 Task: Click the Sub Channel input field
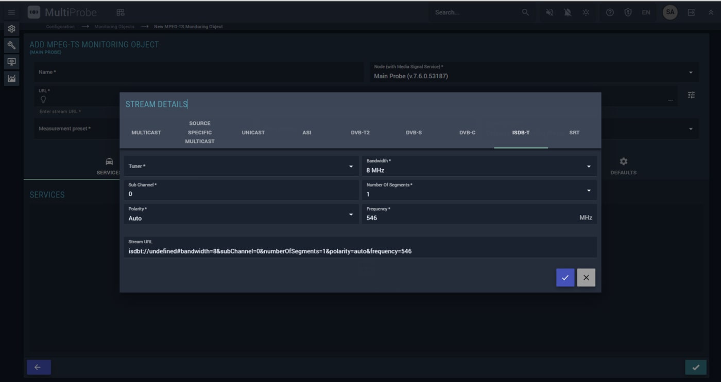click(241, 190)
